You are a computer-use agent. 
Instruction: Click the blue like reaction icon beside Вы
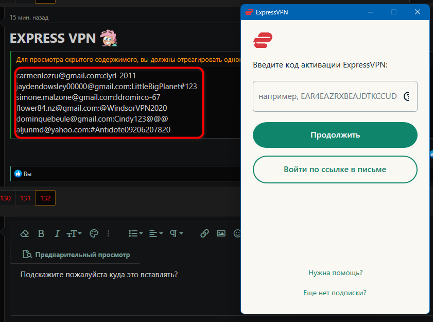(x=18, y=174)
